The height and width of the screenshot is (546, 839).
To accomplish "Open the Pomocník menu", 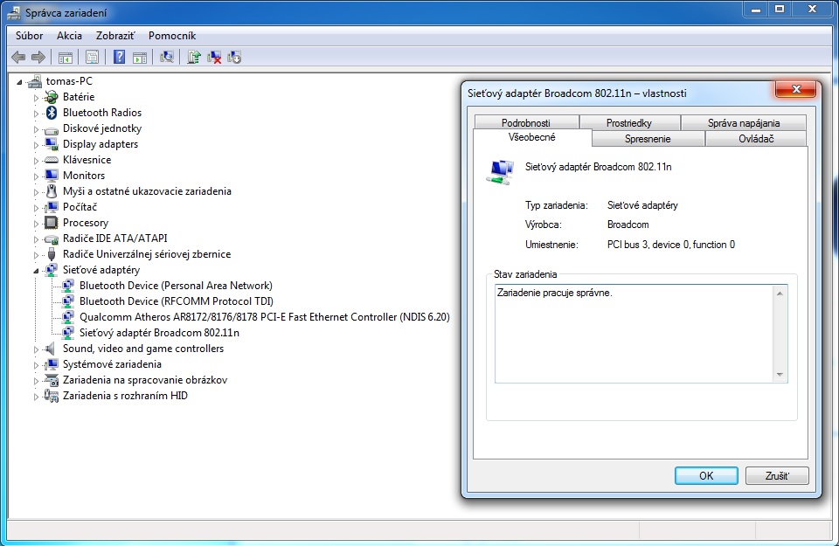I will [x=172, y=36].
